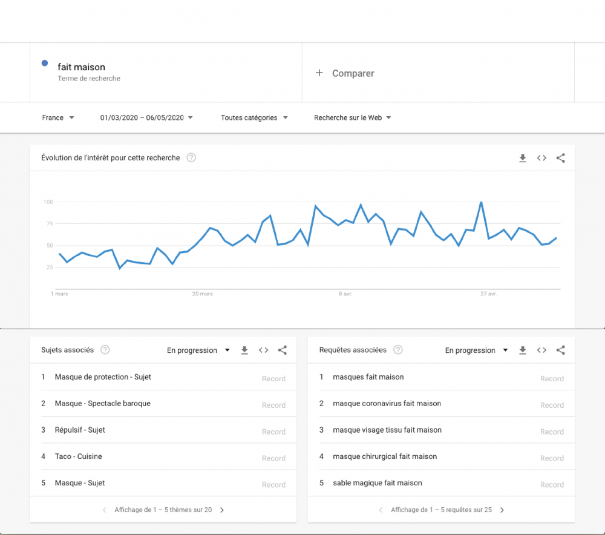The image size is (605, 535).
Task: Open the 01/03/2020 – 06/05/2020 date range dropdown
Action: coord(146,118)
